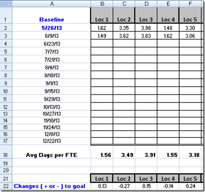Click empty Loc 2 cell for 7/7/13
Viewport: 205px width, 192px height.
point(124,51)
